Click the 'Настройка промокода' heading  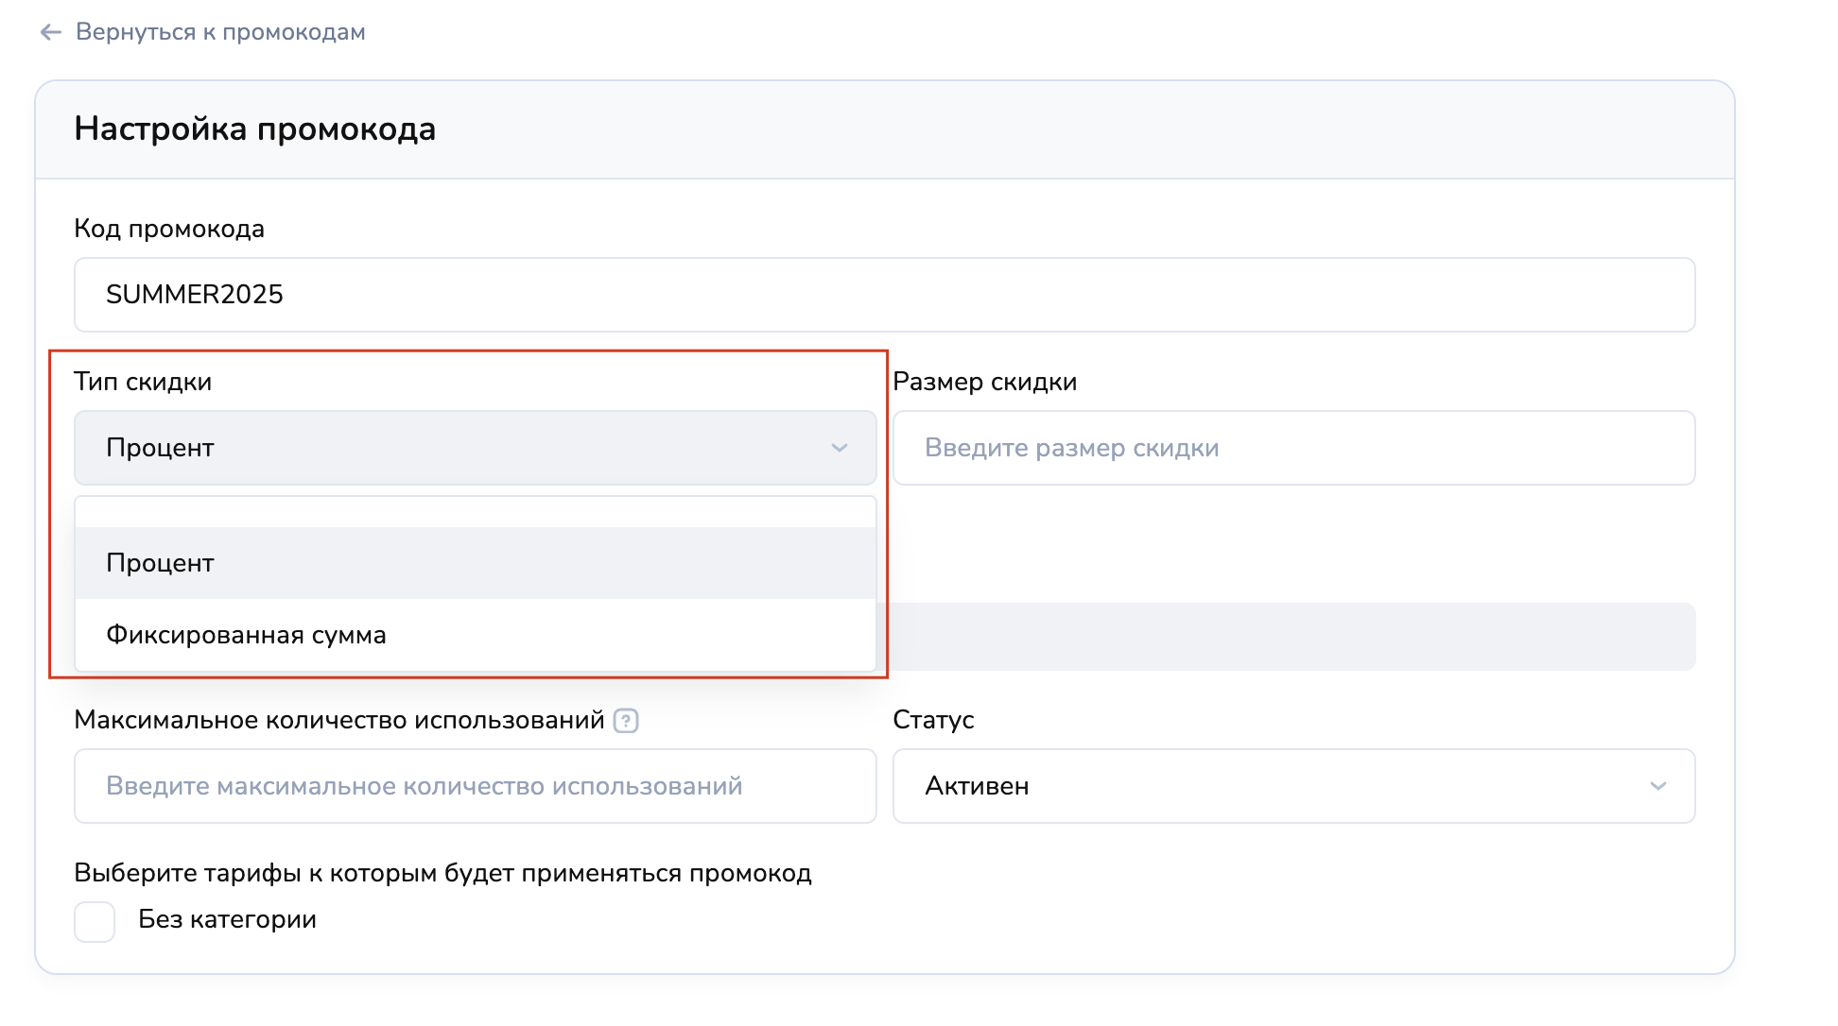255,129
